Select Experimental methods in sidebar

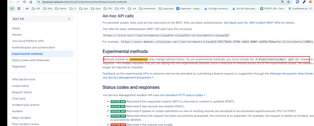[42, 54]
